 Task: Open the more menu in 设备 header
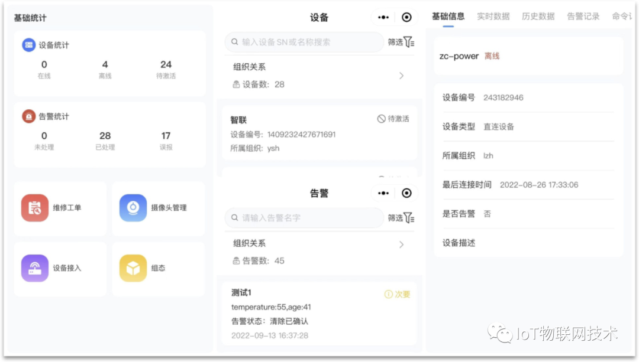point(383,18)
